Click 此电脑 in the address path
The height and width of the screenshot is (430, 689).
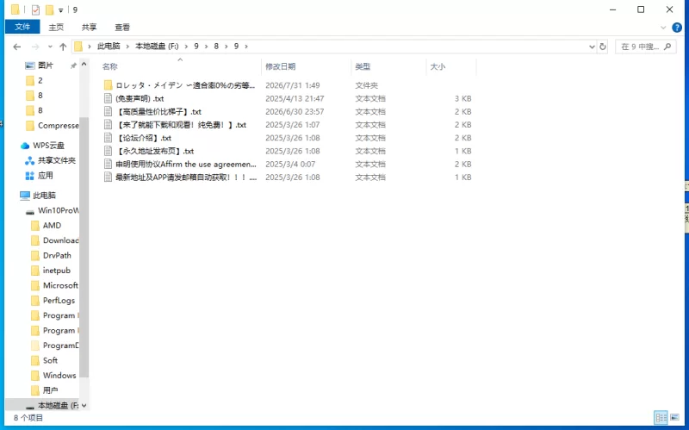coord(109,47)
